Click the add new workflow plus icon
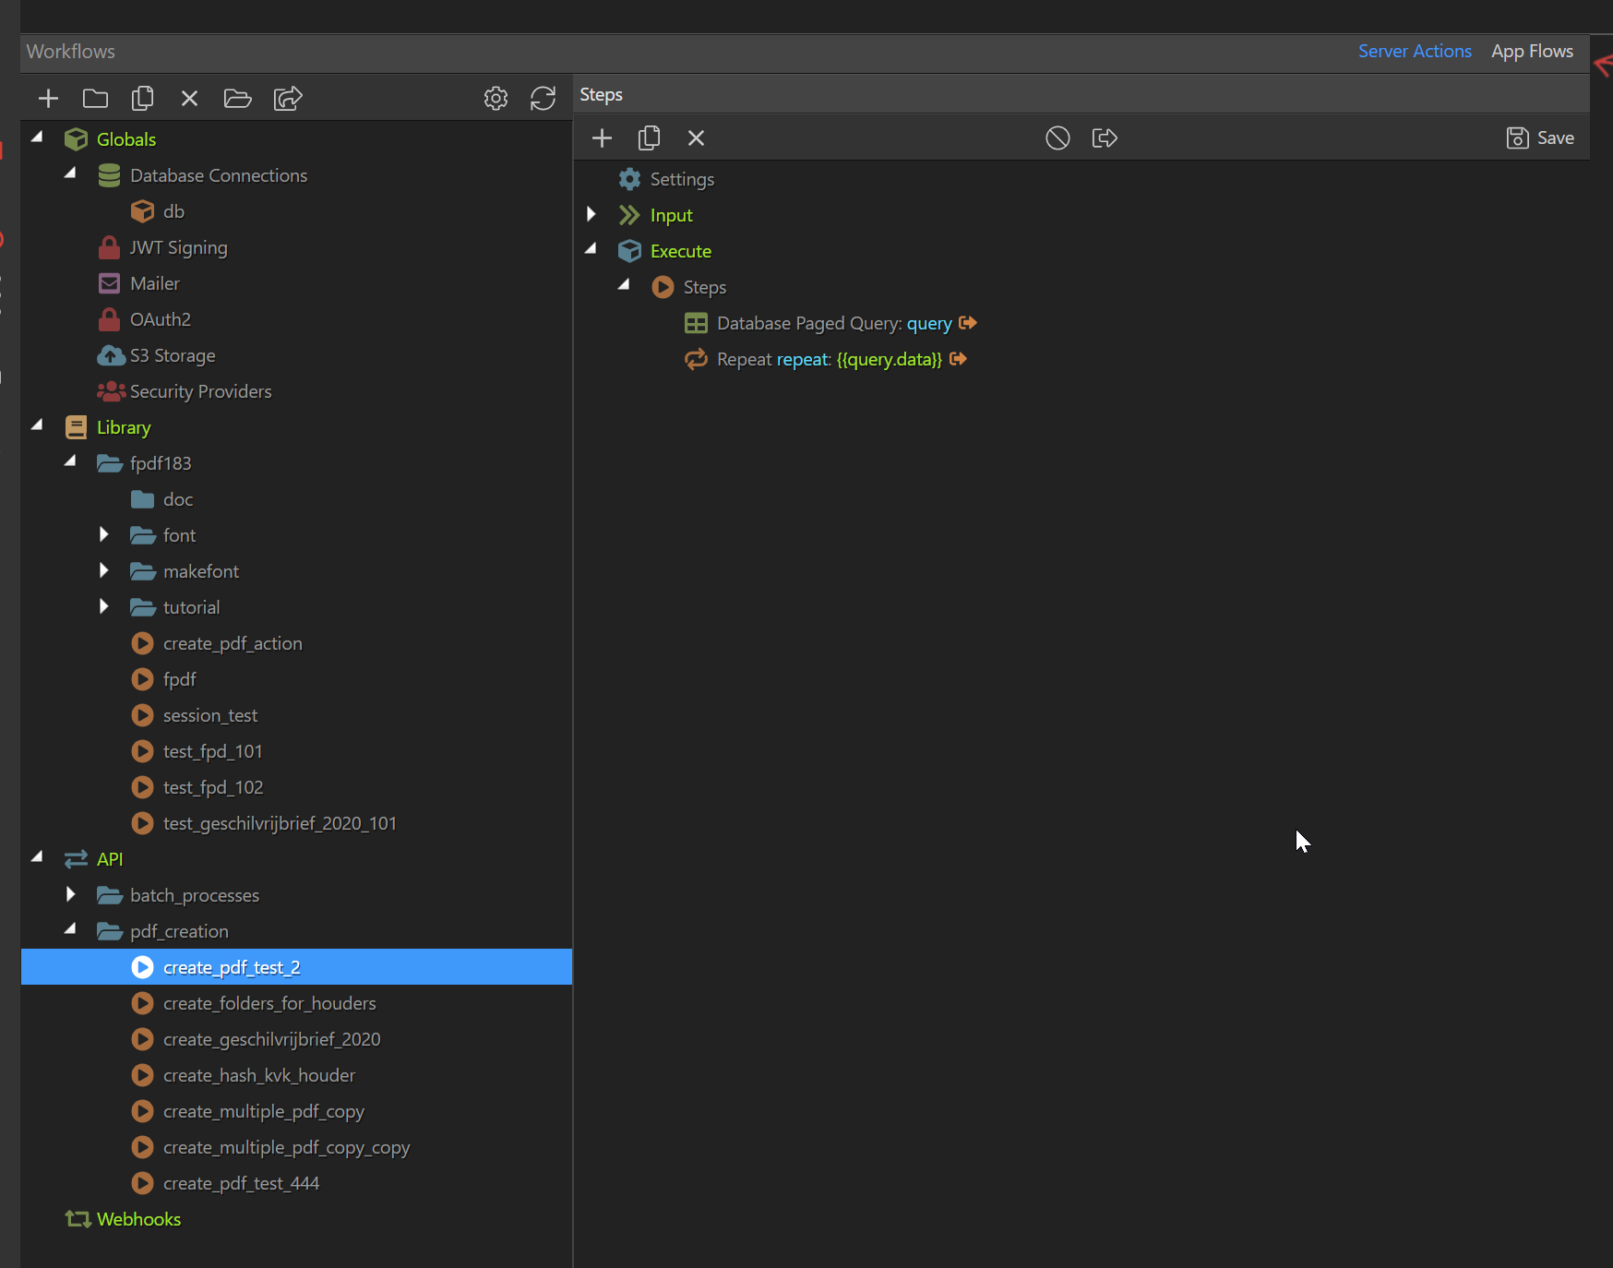This screenshot has height=1268, width=1613. tap(48, 98)
